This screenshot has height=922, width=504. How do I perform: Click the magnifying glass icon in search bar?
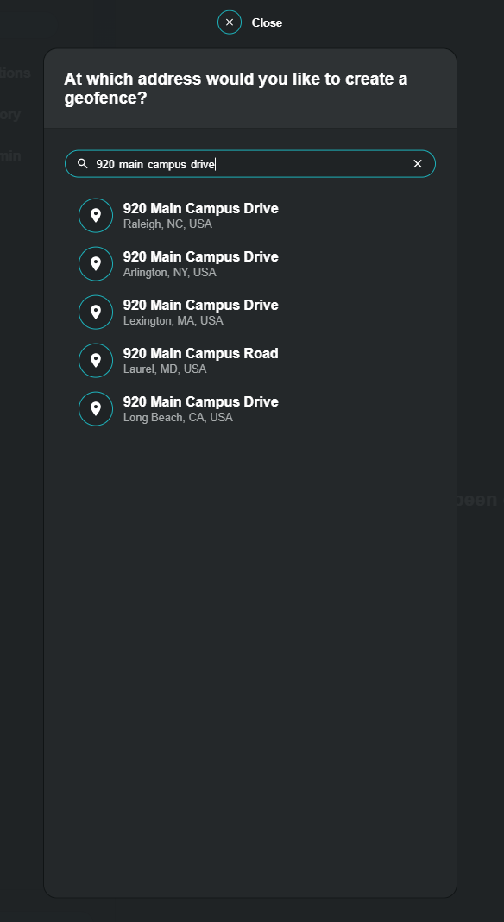80,163
